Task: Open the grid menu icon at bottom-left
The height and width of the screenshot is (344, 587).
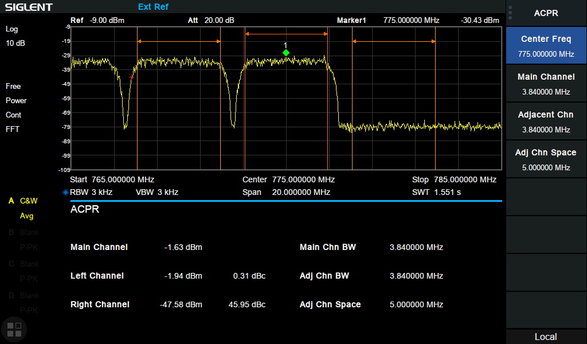Action: [14, 329]
